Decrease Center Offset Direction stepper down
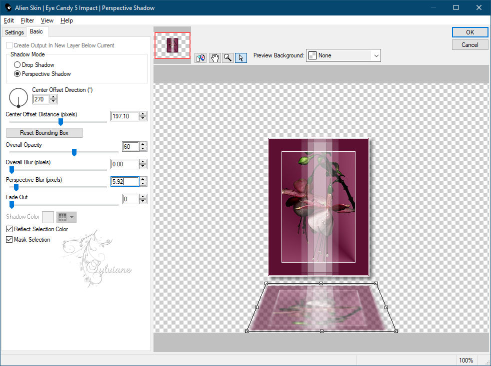This screenshot has width=491, height=366. (53, 101)
